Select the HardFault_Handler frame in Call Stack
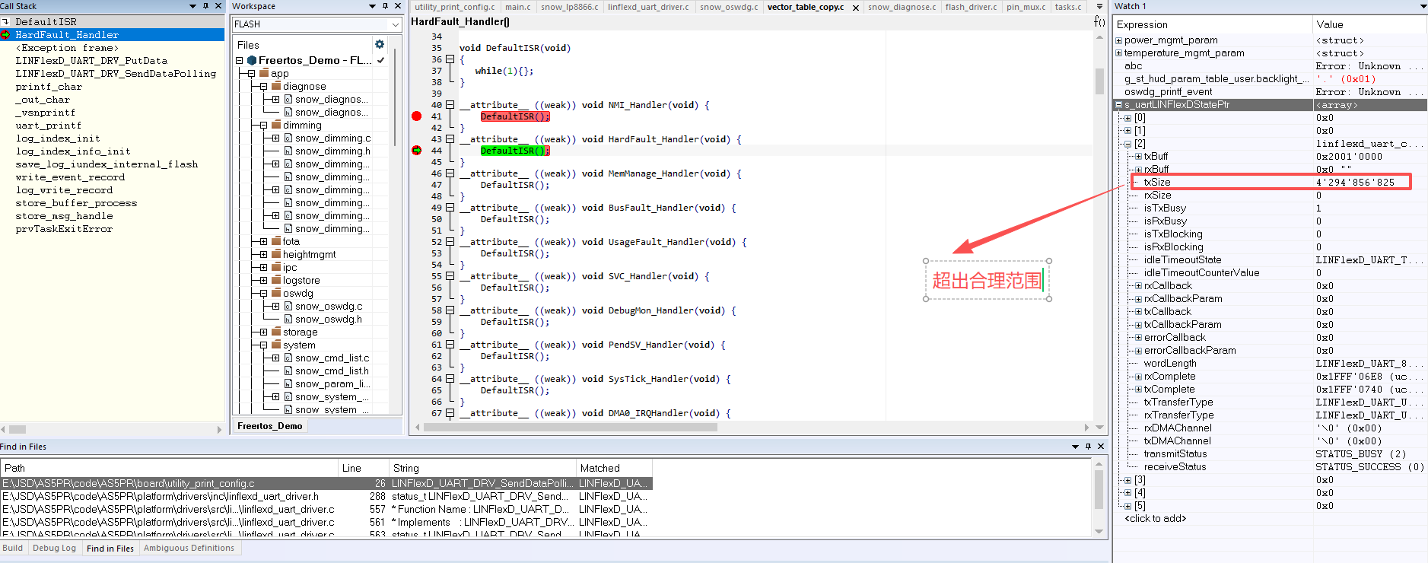Viewport: 1428px width, 563px height. 67,35
